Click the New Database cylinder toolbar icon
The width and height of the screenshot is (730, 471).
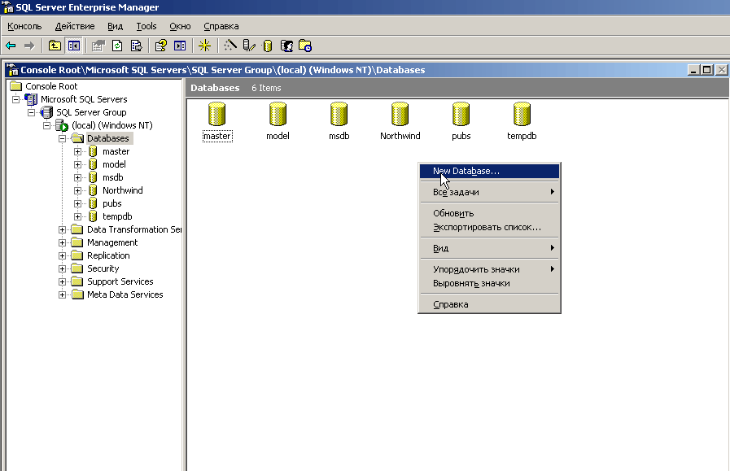(268, 46)
